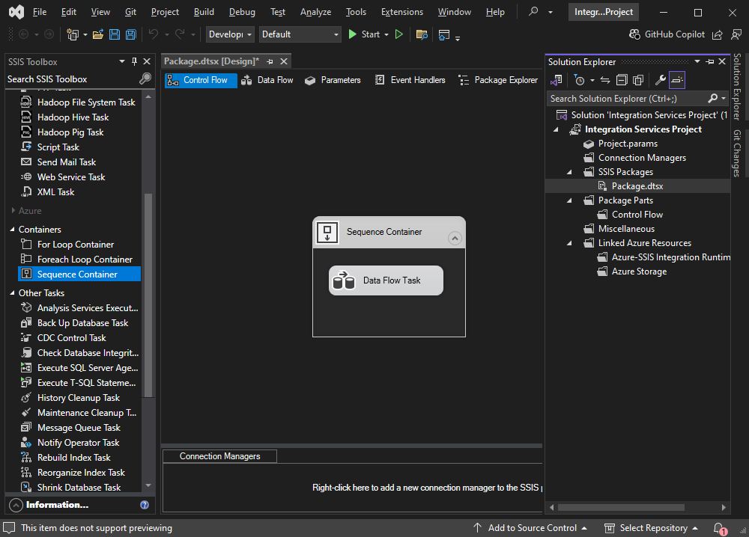749x537 pixels.
Task: Collapse the Sequence Container chevron
Action: point(455,238)
